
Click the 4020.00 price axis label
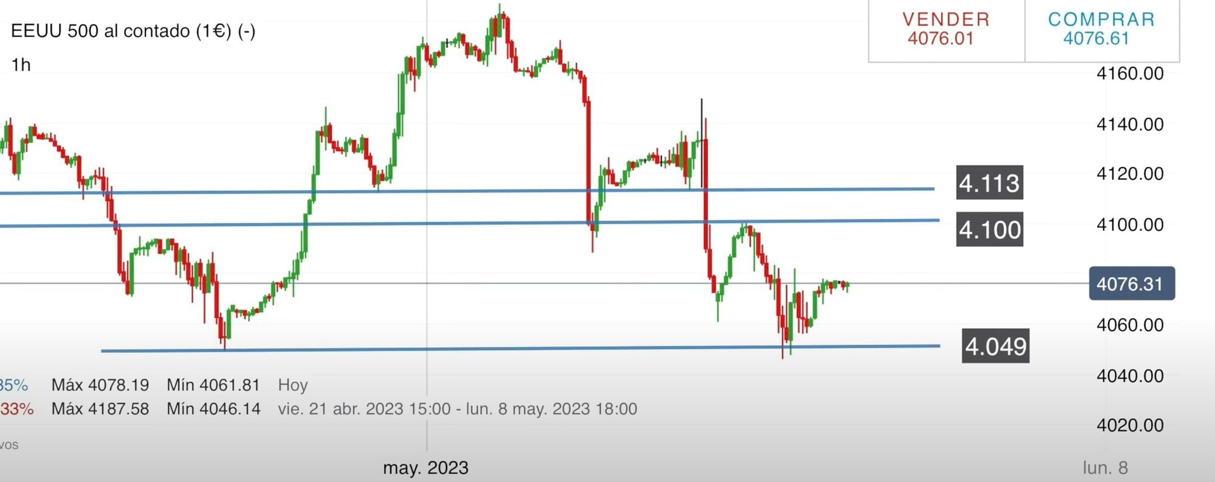click(x=1129, y=425)
